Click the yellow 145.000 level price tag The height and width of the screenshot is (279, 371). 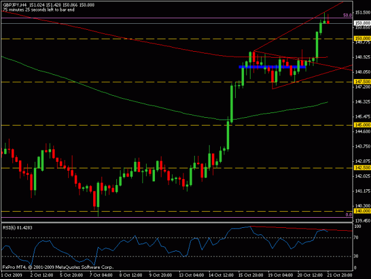(x=363, y=125)
